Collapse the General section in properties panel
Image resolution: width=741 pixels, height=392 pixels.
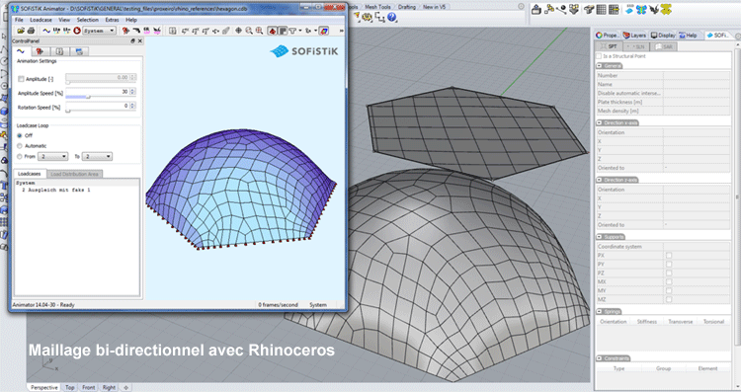pos(600,65)
